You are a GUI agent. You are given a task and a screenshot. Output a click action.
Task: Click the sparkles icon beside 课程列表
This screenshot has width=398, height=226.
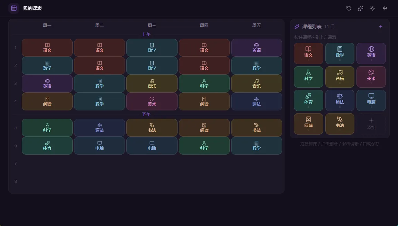297,27
